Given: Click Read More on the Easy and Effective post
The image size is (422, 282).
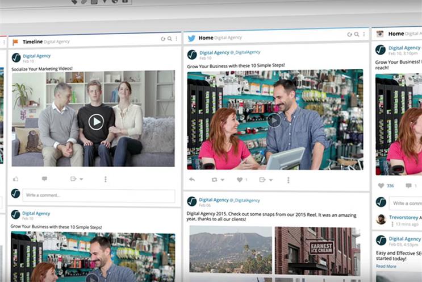Looking at the screenshot, I should [x=386, y=267].
